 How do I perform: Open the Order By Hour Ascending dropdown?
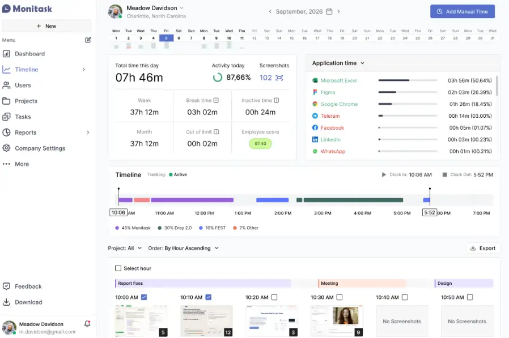click(x=184, y=248)
